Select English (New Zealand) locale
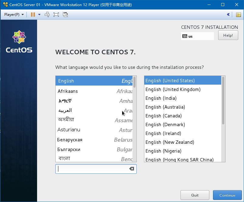 pyautogui.click(x=170, y=142)
